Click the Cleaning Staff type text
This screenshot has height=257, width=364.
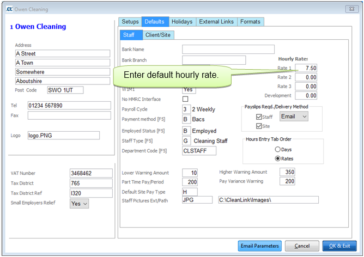210,141
